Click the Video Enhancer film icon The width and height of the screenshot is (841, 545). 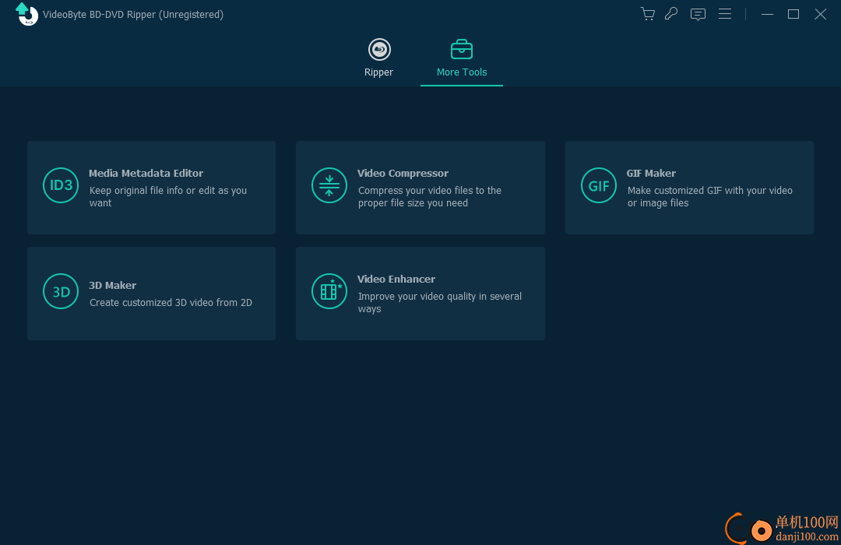[329, 291]
